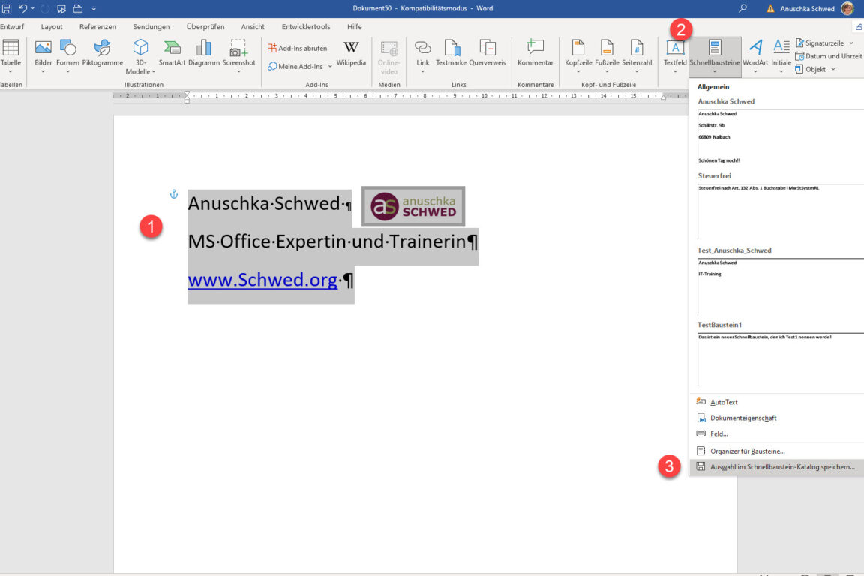Insert an Initiale drop cap
The width and height of the screenshot is (864, 576).
click(781, 52)
